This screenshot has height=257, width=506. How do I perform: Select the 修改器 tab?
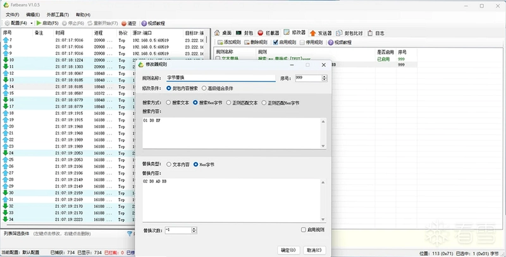294,33
